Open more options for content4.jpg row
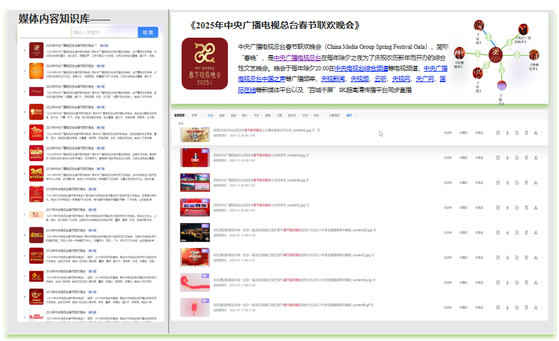Image resolution: width=559 pixels, height=341 pixels. coord(542,158)
